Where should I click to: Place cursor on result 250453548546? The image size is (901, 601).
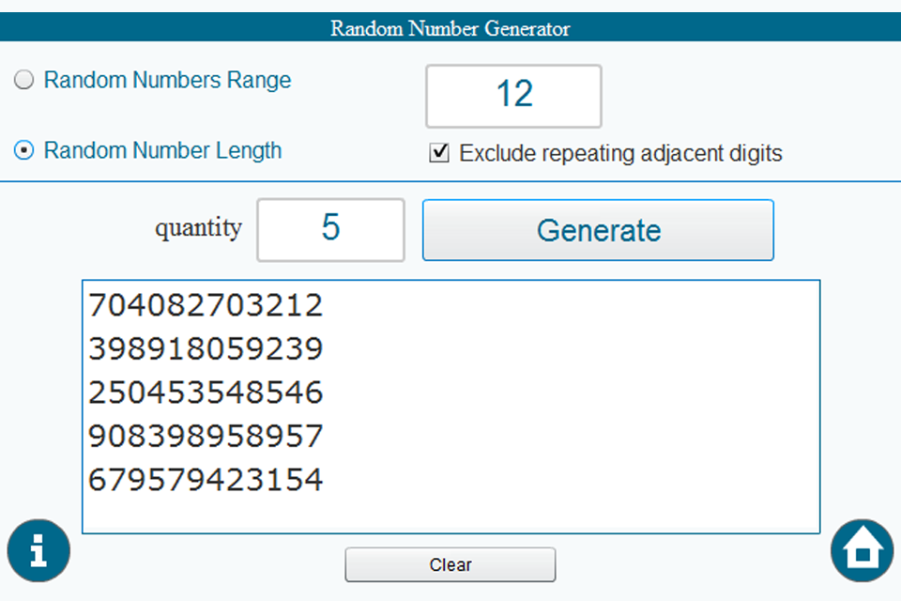coord(206,393)
